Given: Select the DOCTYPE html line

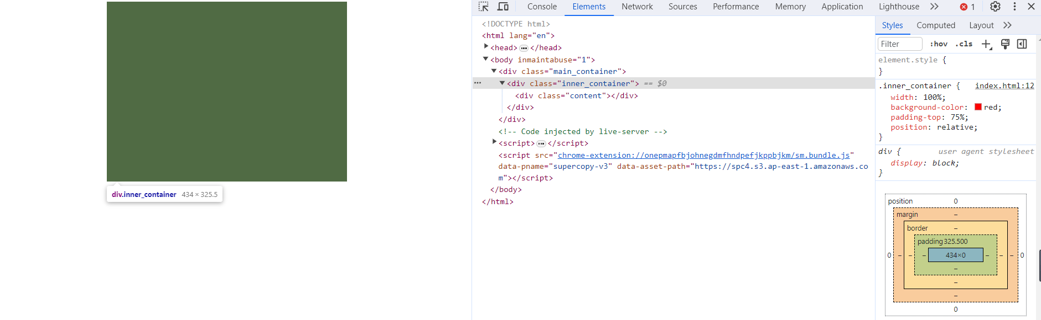Looking at the screenshot, I should click(x=516, y=24).
